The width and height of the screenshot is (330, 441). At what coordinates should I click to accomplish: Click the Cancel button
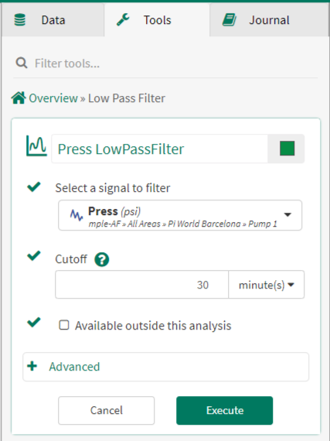coord(106,410)
